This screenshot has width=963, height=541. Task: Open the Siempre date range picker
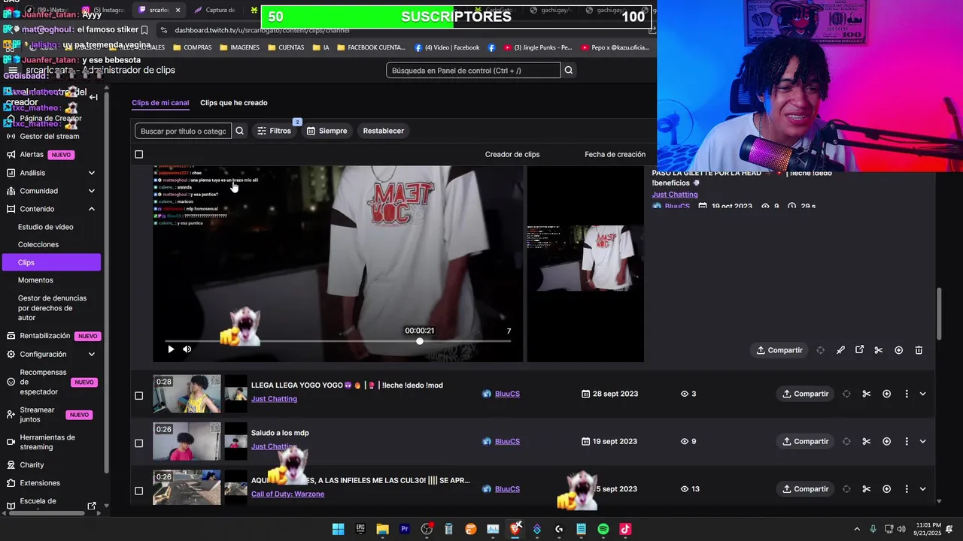327,131
